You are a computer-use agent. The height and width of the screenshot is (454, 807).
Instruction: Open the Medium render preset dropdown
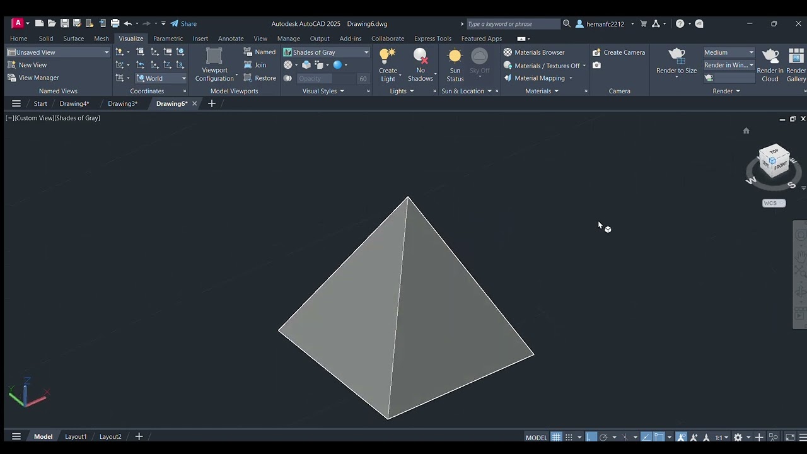(729, 52)
